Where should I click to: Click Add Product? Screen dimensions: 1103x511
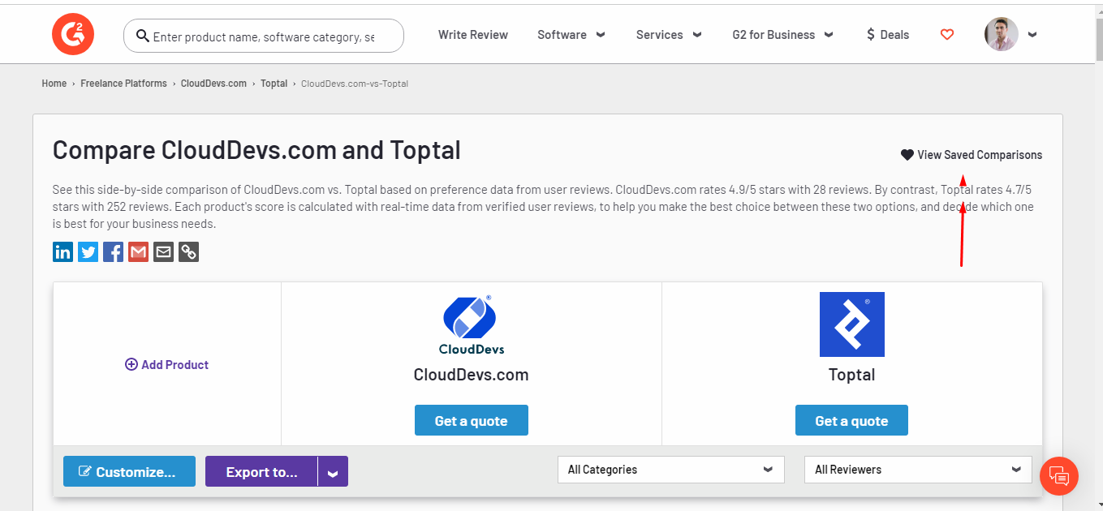point(167,365)
